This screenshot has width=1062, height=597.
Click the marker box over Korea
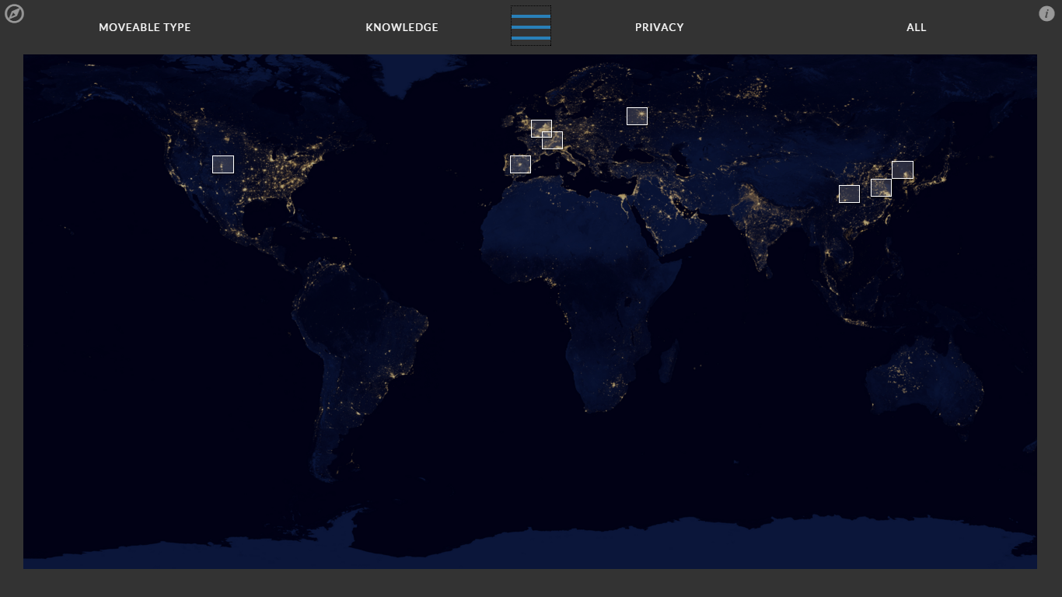coord(903,169)
